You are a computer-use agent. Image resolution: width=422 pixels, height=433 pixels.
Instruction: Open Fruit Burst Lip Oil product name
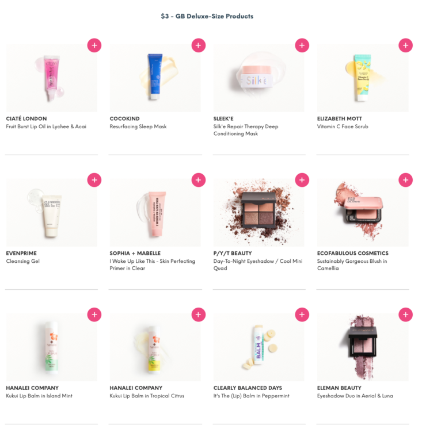coord(46,127)
